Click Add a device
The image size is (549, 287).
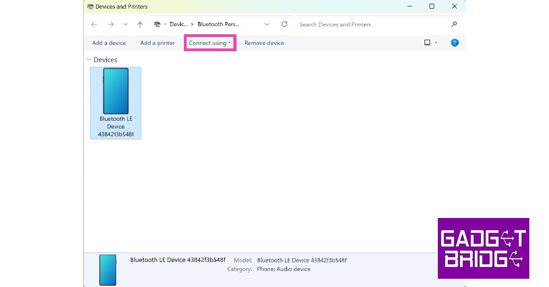tap(109, 43)
